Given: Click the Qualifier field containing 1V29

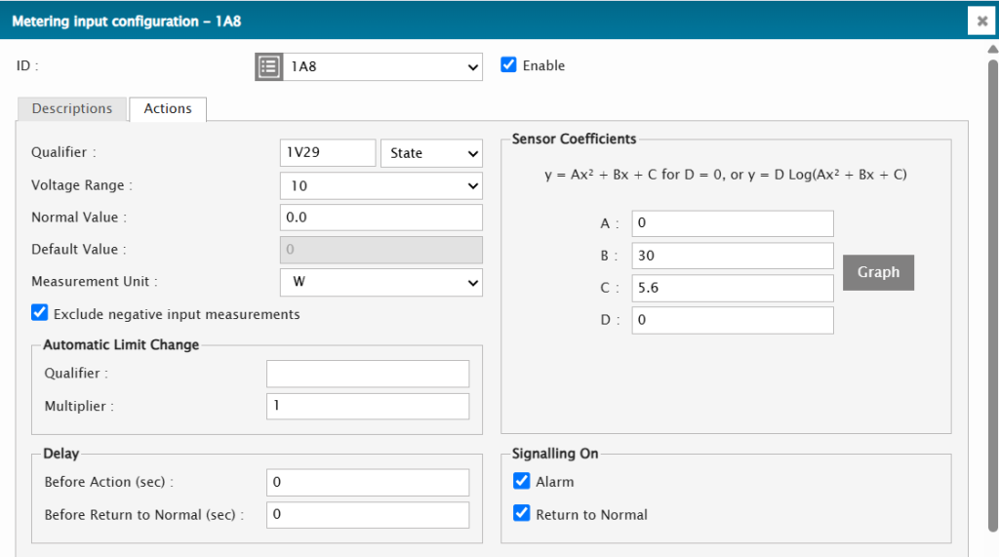Looking at the screenshot, I should pyautogui.click(x=327, y=153).
